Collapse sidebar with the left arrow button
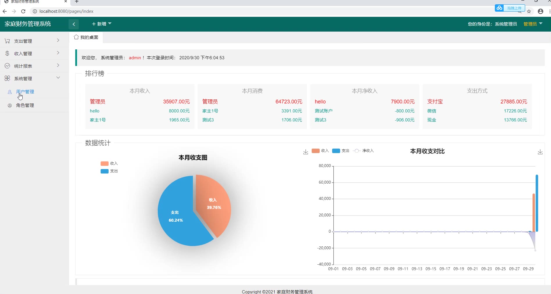The image size is (551, 294). click(74, 24)
